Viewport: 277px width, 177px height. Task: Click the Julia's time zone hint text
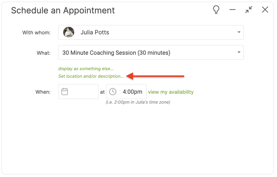pyautogui.click(x=138, y=102)
